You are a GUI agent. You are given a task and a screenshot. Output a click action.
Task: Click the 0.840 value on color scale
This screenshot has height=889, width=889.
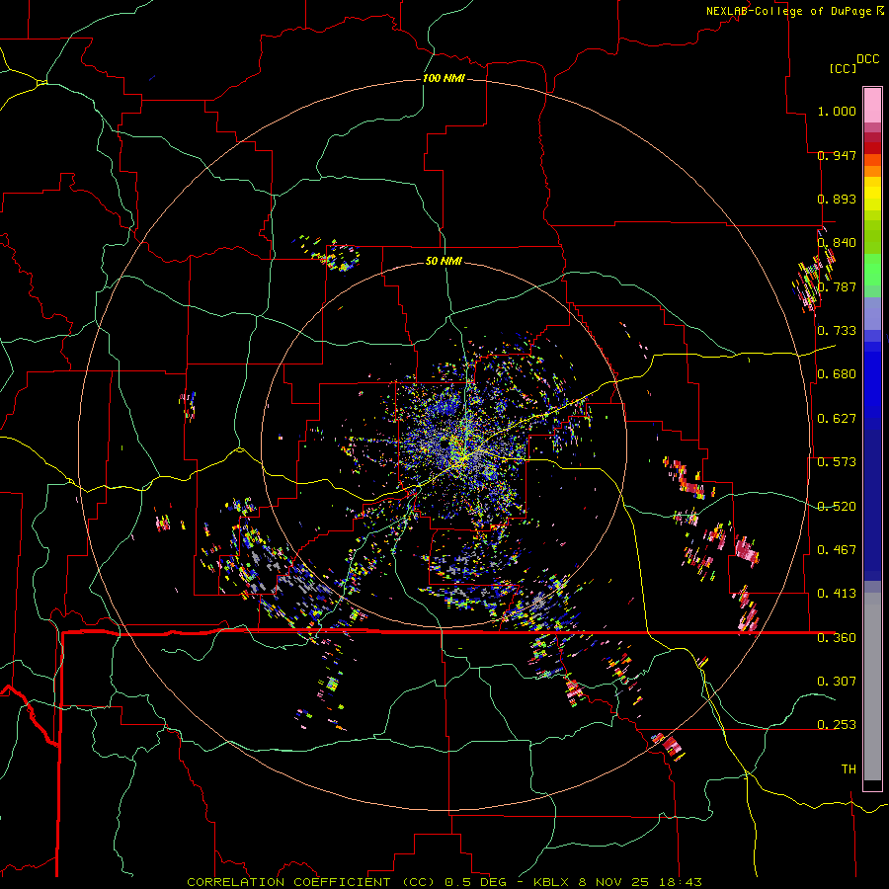(x=837, y=243)
